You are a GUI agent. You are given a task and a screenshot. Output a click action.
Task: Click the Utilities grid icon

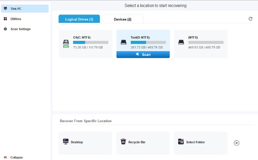[5, 19]
